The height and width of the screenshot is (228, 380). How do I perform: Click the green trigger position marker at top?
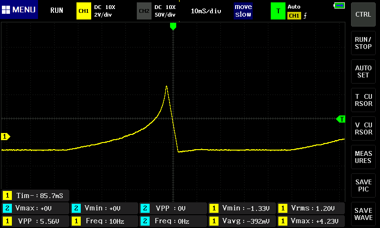(x=173, y=27)
